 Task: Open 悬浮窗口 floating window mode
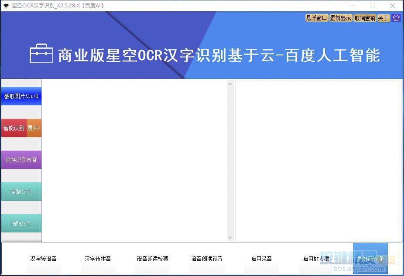pyautogui.click(x=316, y=18)
